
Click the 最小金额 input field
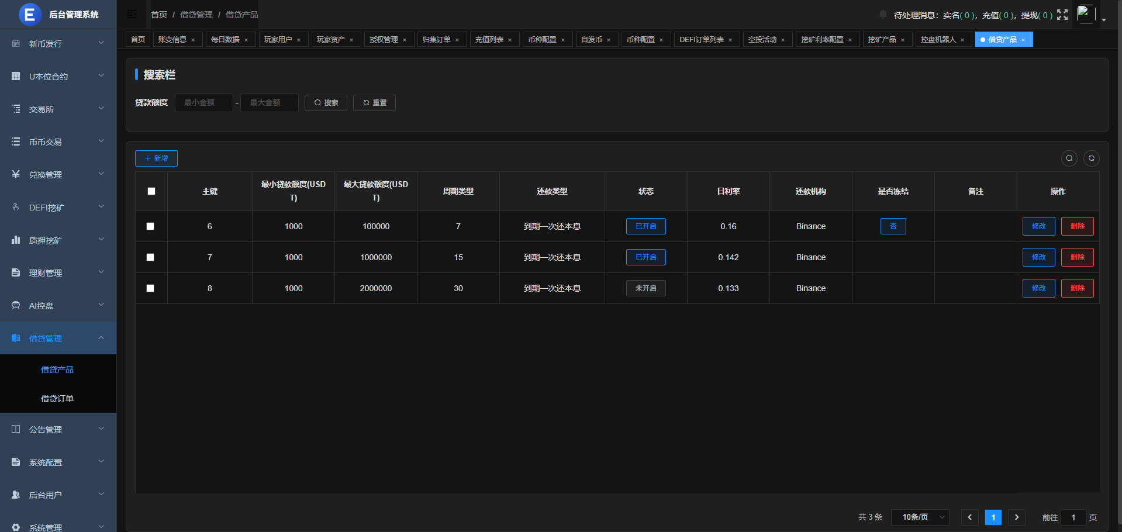pos(204,103)
